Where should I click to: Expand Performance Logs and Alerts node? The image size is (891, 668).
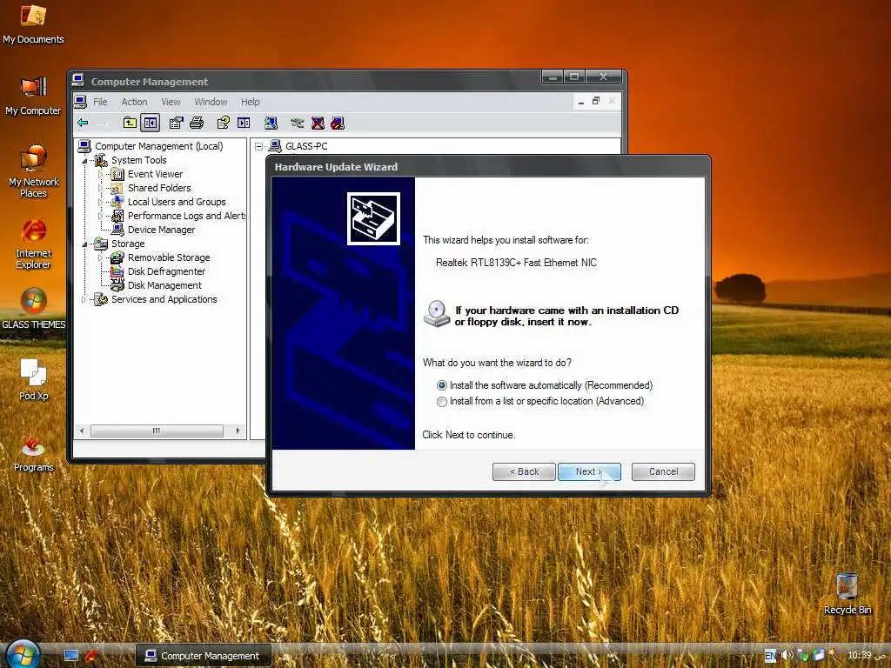(x=100, y=216)
